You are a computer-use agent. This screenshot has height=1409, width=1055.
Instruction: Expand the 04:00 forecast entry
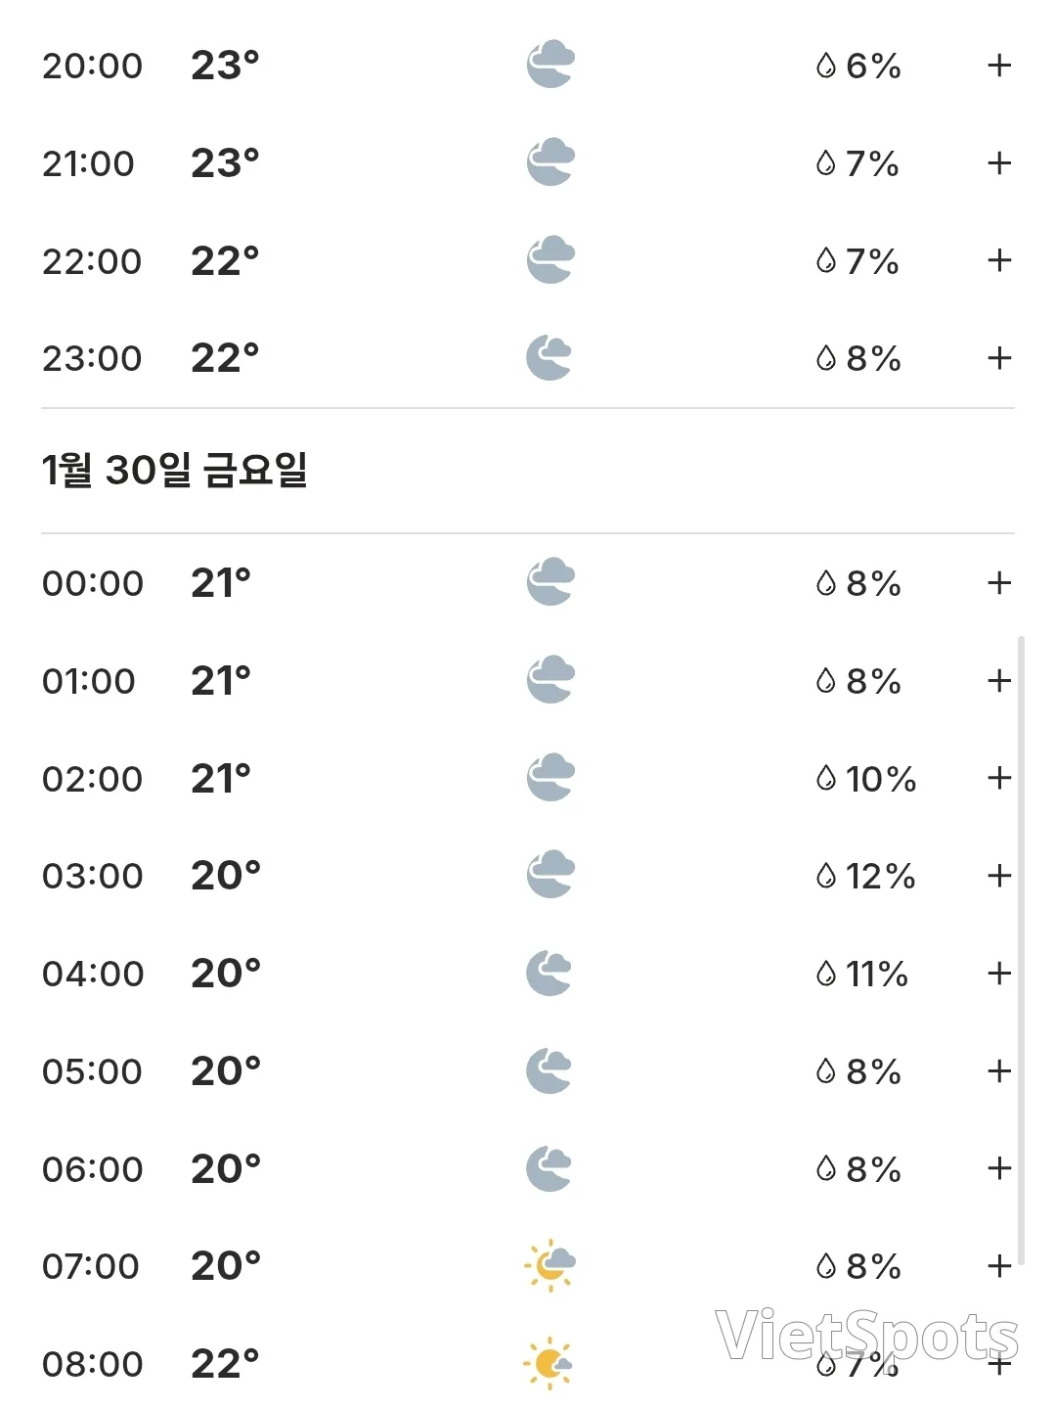[x=998, y=974]
